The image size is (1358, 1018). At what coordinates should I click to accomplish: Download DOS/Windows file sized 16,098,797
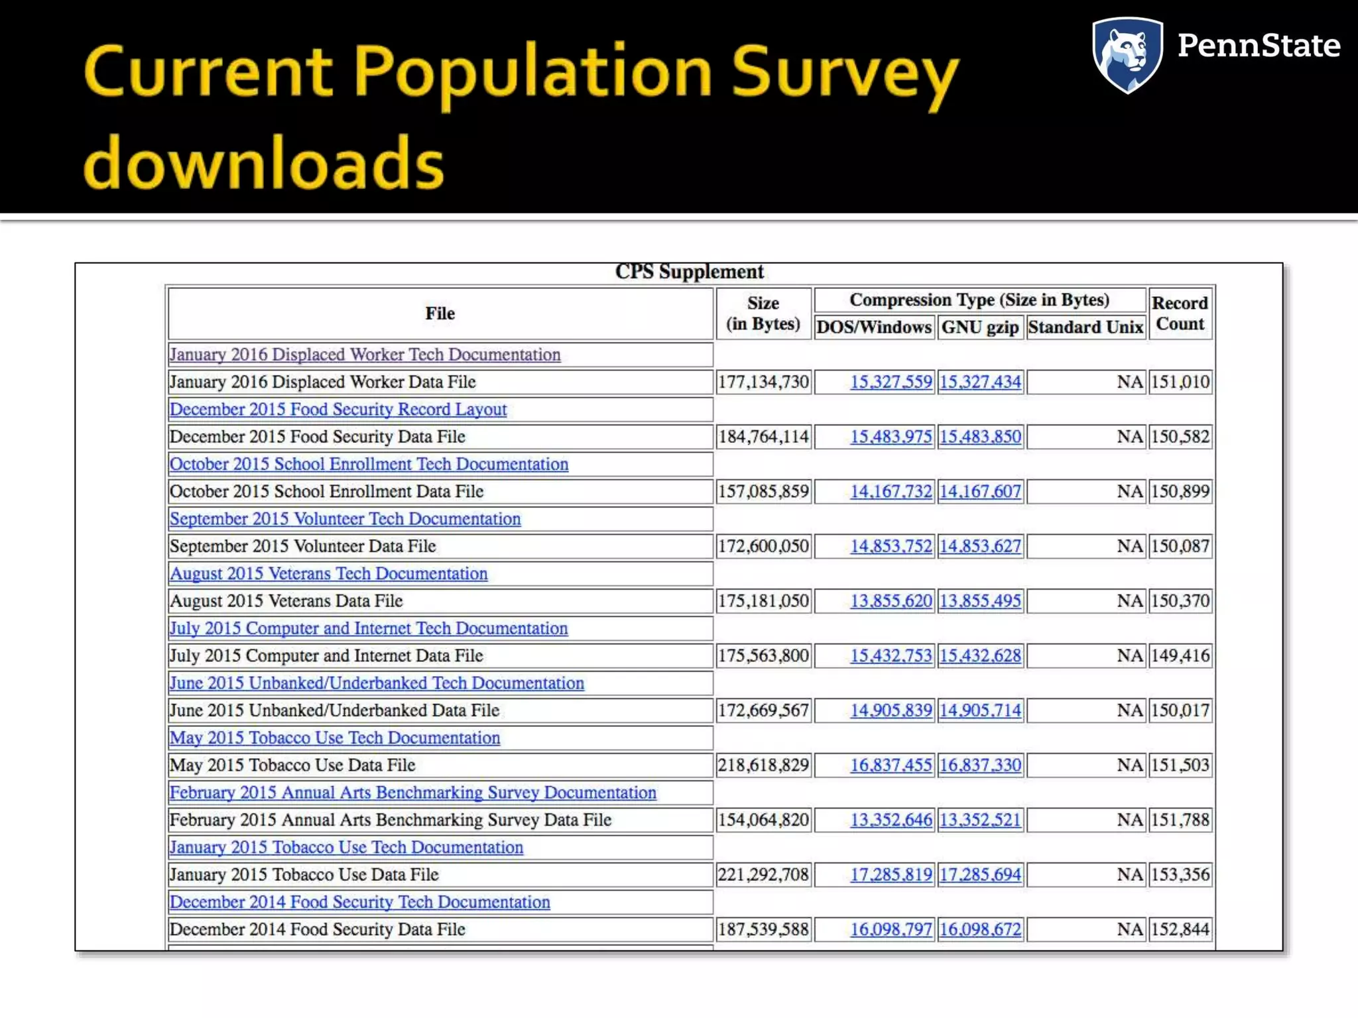pos(891,930)
